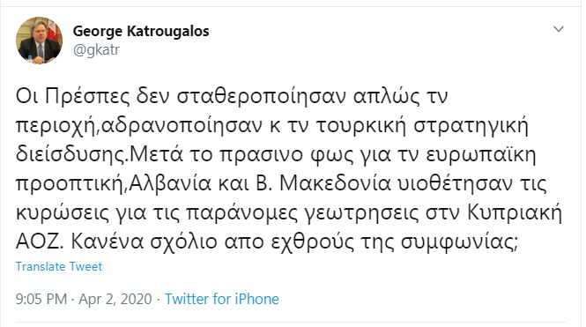The image size is (586, 327).
Task: Open the Twitter for iPhone source link
Action: tap(222, 299)
